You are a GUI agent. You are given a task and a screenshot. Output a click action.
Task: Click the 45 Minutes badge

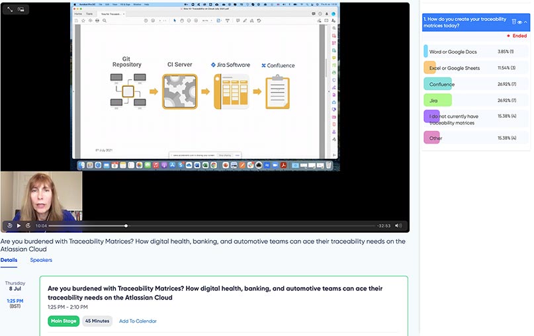(x=97, y=321)
